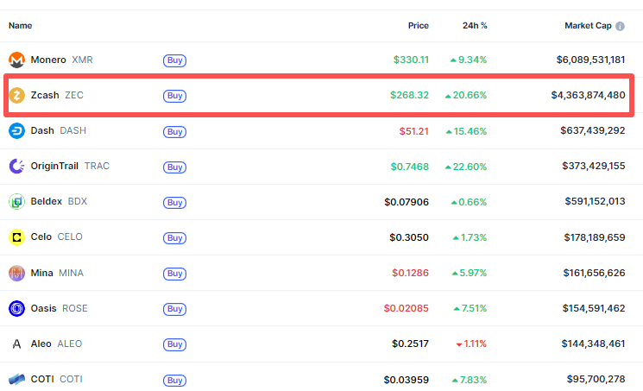Click the Zcash coin logo icon
This screenshot has height=391, width=643.
16,96
